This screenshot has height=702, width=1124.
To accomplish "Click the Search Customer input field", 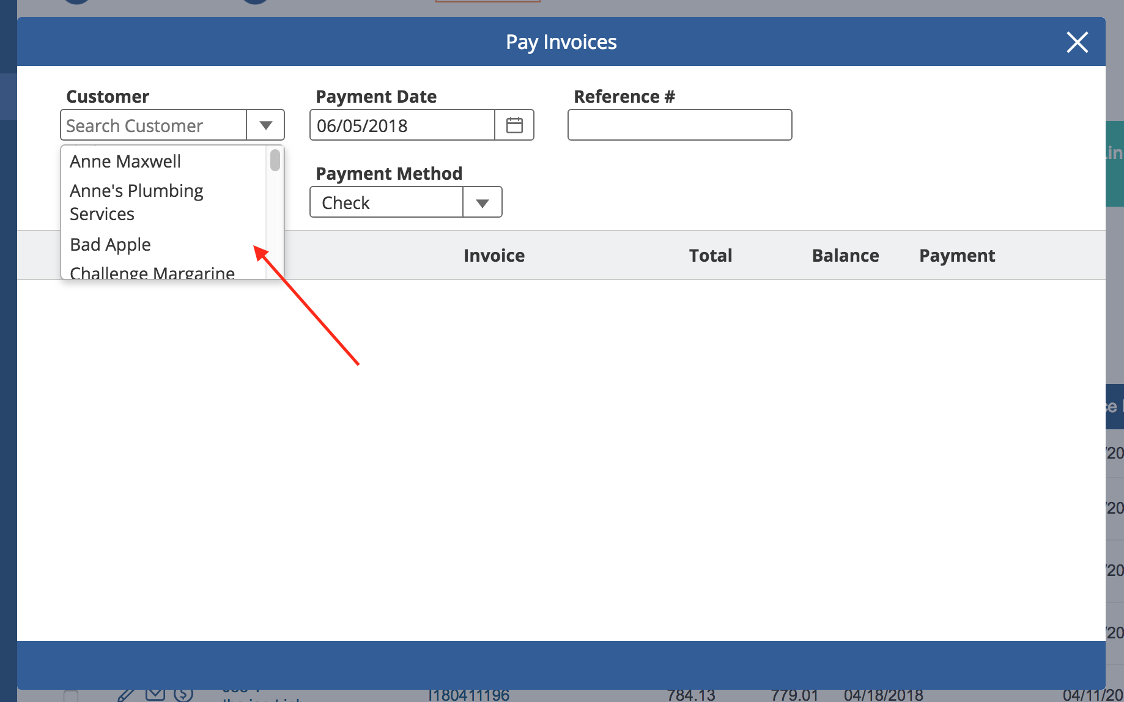I will tap(154, 125).
